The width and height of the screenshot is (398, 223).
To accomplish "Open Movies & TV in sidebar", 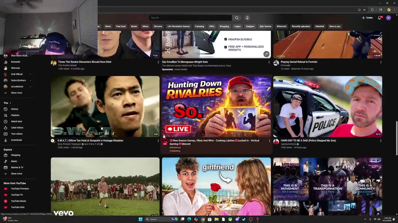I will coord(17,167).
